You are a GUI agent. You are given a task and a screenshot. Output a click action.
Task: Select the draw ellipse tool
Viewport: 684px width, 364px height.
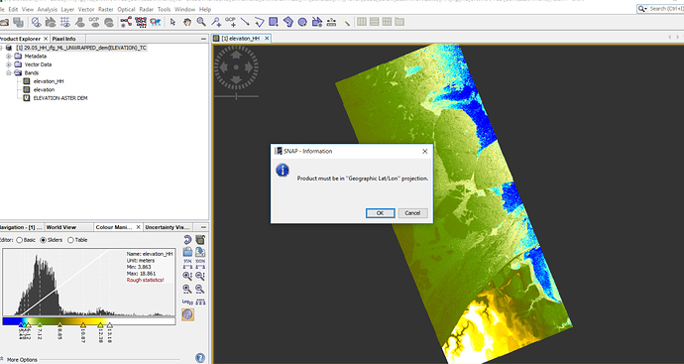tap(302, 22)
